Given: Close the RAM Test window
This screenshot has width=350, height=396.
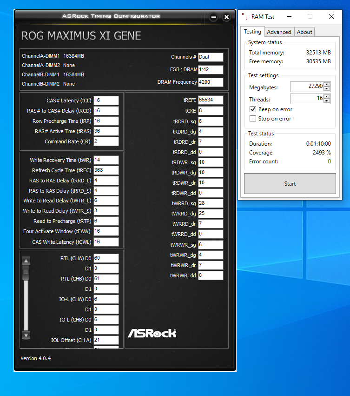Looking at the screenshot, I should (331, 17).
